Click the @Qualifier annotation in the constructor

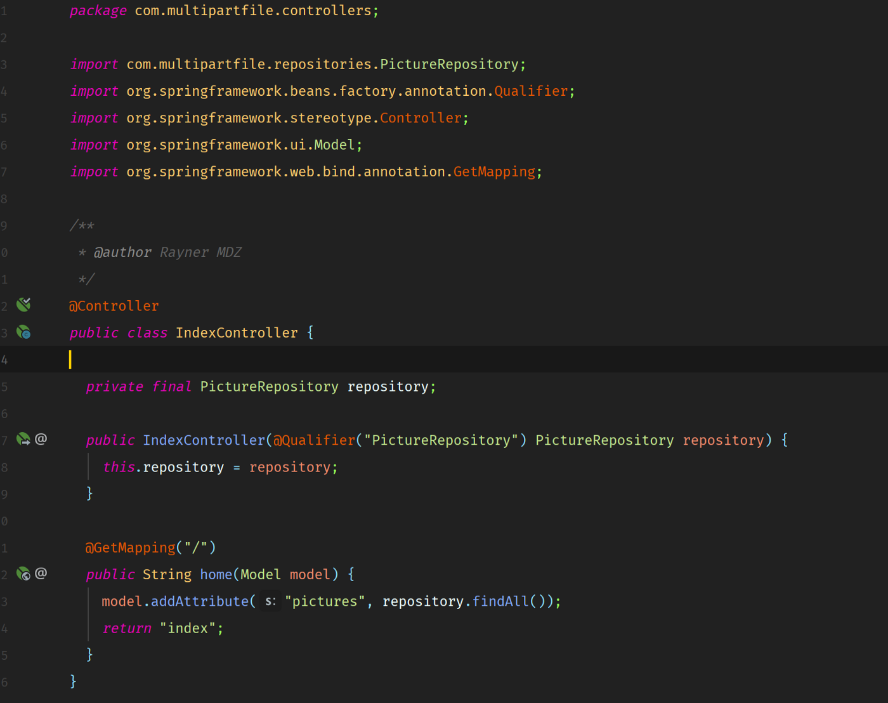coord(314,440)
